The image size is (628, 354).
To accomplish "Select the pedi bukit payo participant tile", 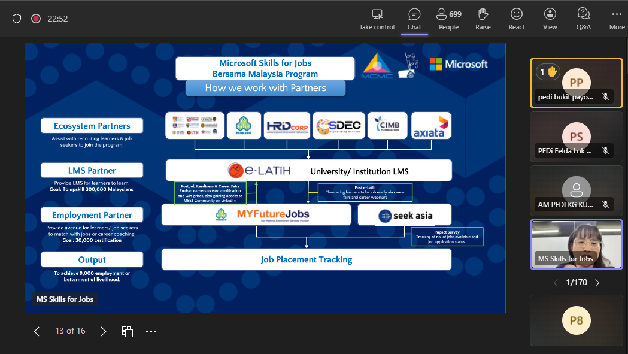I will (x=576, y=83).
